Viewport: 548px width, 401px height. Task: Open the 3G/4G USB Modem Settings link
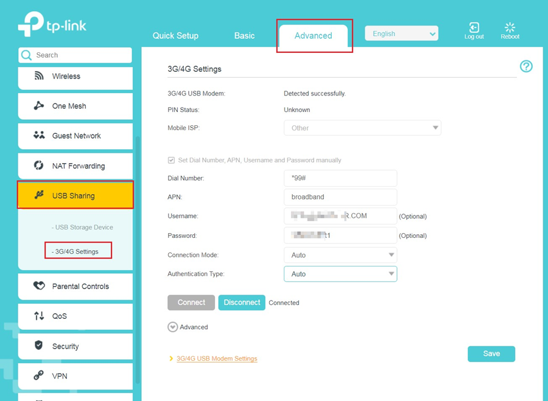(x=218, y=358)
